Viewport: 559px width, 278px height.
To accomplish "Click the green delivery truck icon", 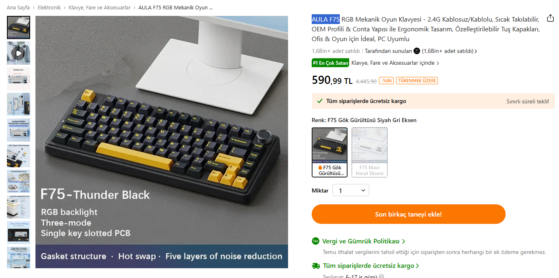I will click(x=316, y=266).
